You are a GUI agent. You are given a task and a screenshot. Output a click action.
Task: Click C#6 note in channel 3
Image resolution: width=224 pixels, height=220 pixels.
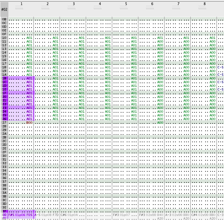pos(64,215)
